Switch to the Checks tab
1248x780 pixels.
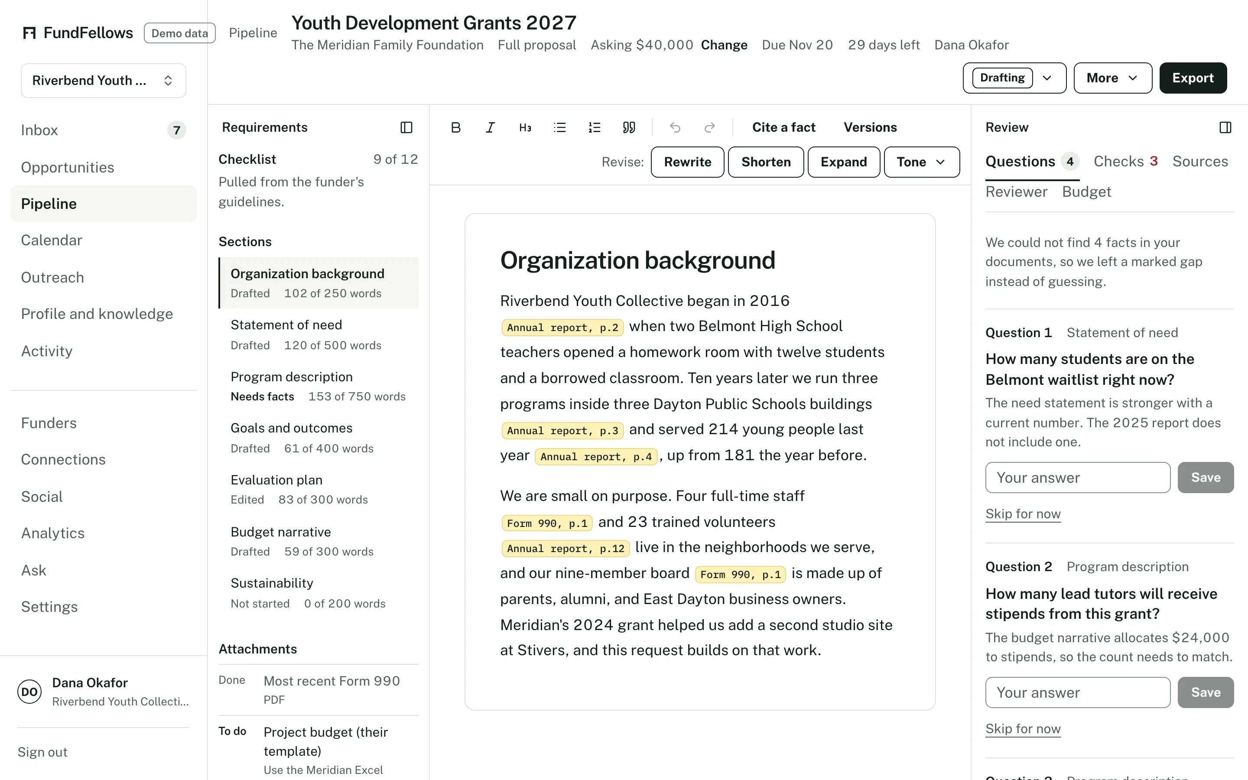(1126, 162)
